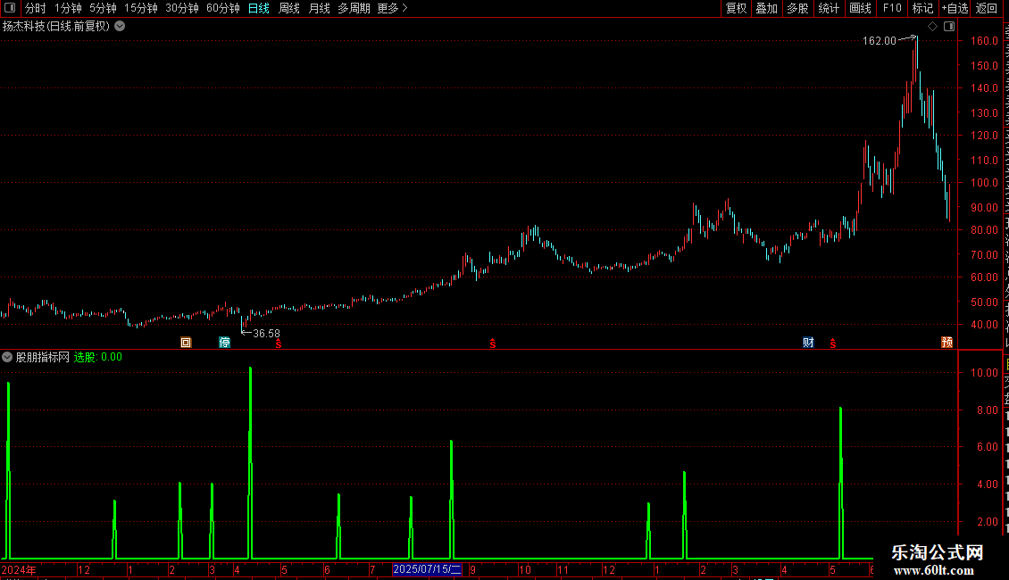
Task: Click the 100.0 price axis label
Action: (x=985, y=183)
